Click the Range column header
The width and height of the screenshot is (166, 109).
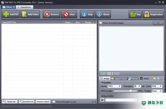tap(88, 22)
